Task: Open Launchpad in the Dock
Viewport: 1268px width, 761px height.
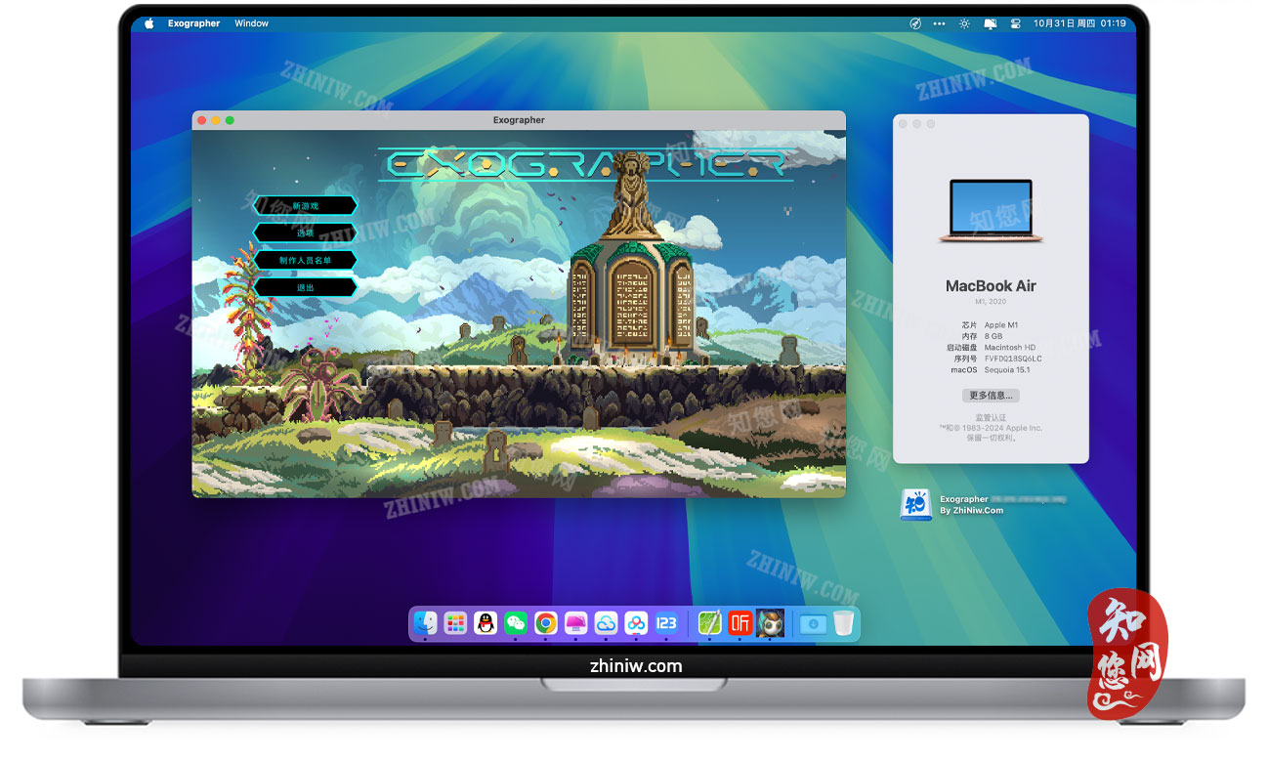Action: click(455, 623)
